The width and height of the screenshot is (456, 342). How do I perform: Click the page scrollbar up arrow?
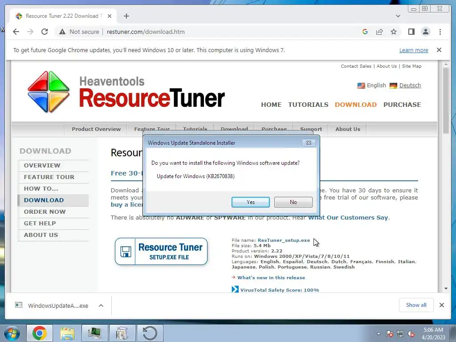pos(446,64)
